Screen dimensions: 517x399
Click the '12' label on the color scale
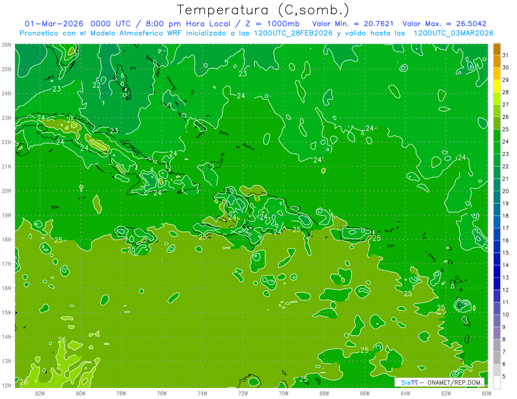click(x=505, y=290)
